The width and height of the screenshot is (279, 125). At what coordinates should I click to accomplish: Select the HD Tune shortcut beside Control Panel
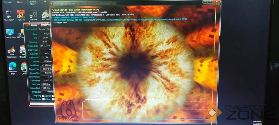coord(21,34)
